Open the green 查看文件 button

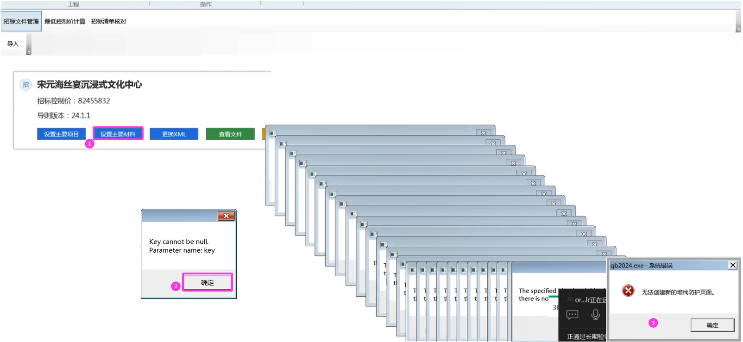coord(230,134)
